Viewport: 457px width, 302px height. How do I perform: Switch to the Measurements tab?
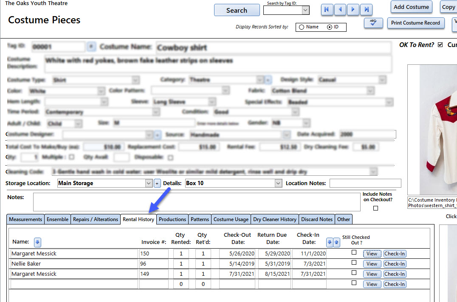(26, 219)
